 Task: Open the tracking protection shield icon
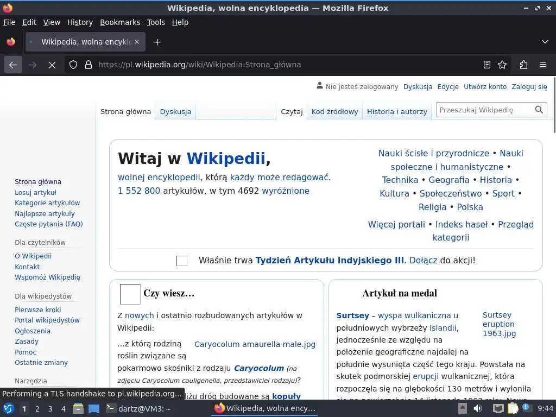point(73,65)
